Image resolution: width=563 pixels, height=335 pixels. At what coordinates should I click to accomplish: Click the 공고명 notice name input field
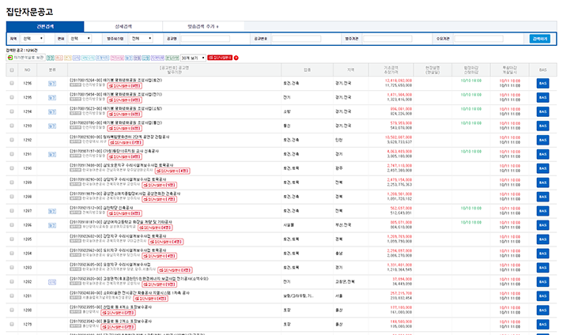(x=205, y=39)
